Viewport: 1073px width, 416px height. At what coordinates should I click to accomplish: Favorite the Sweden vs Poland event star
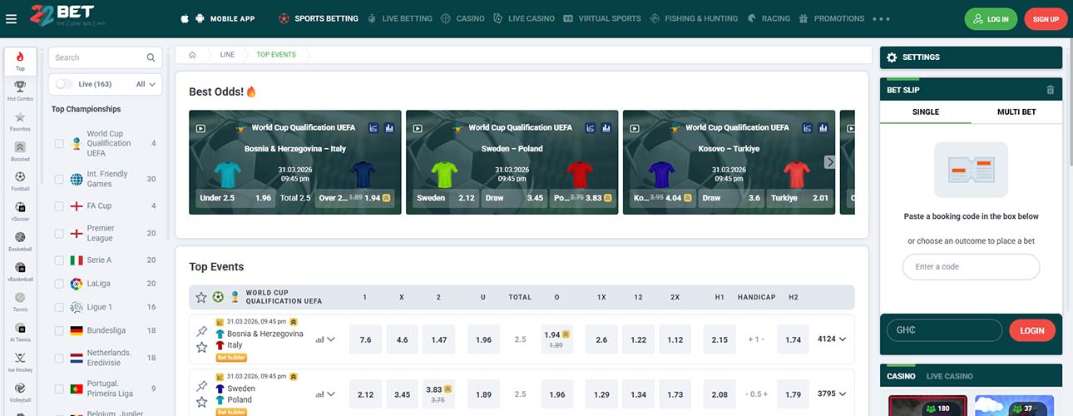[201, 402]
